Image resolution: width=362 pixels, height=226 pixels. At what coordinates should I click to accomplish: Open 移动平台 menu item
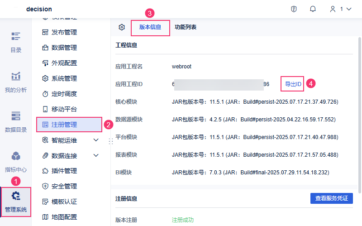pyautogui.click(x=64, y=109)
